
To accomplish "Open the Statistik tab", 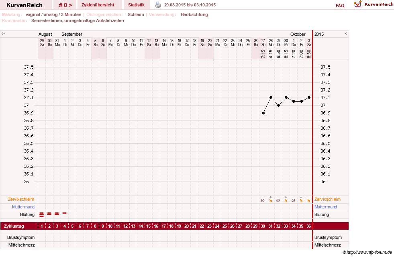I will (136, 5).
